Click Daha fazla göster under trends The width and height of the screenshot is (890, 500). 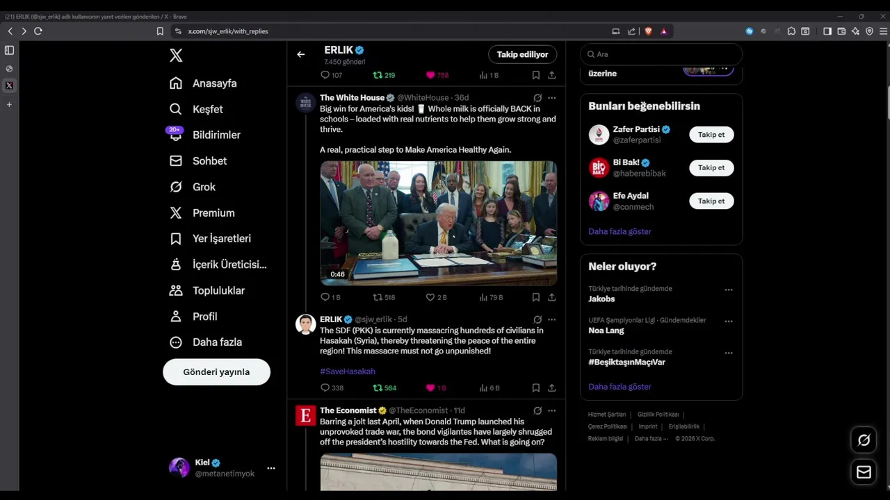(620, 387)
